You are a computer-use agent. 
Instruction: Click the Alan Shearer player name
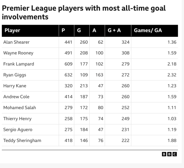tap(16, 42)
